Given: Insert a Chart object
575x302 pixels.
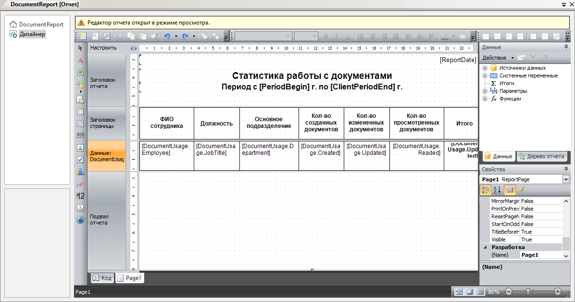Looking at the screenshot, I should pos(80,172).
